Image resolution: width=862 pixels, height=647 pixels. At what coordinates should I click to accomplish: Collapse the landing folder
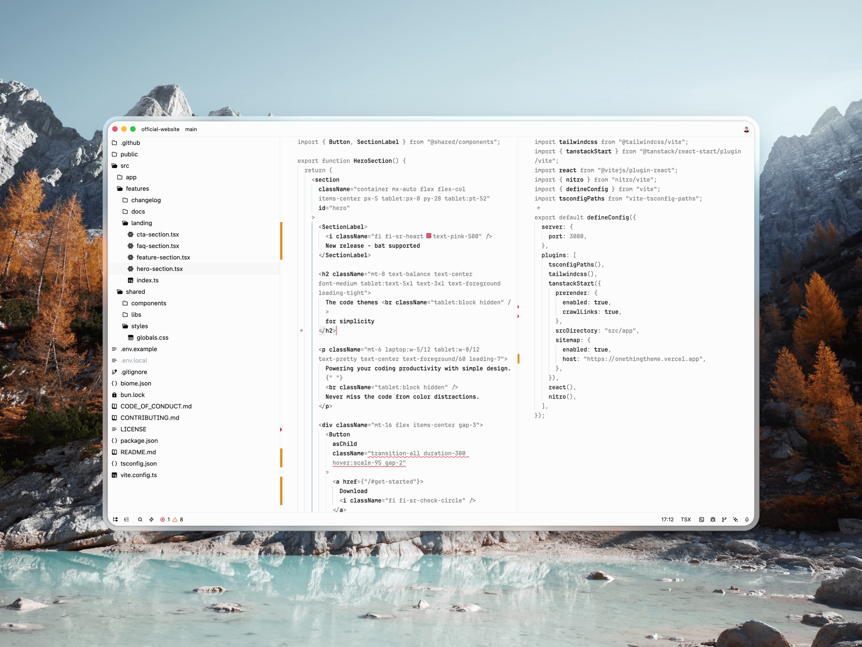coord(141,223)
